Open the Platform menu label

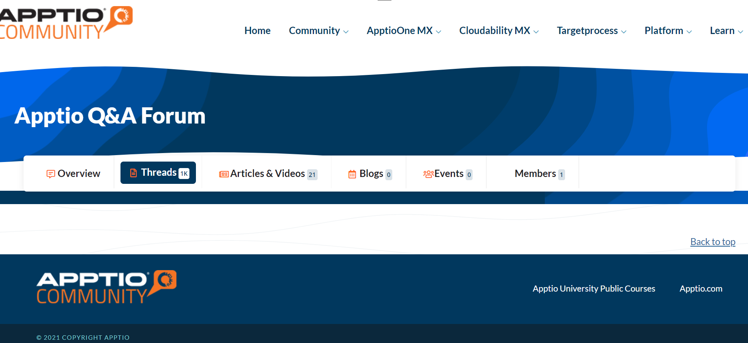[x=664, y=30]
